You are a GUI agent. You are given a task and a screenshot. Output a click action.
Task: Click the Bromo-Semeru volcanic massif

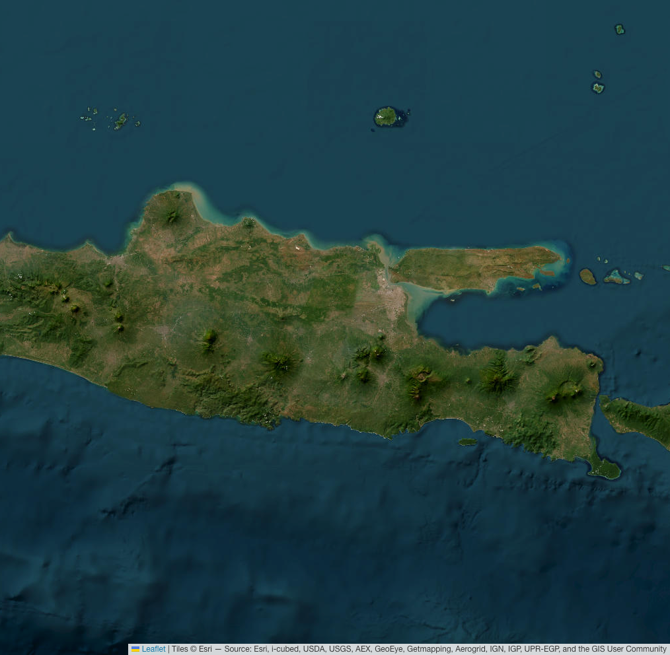[x=418, y=382]
